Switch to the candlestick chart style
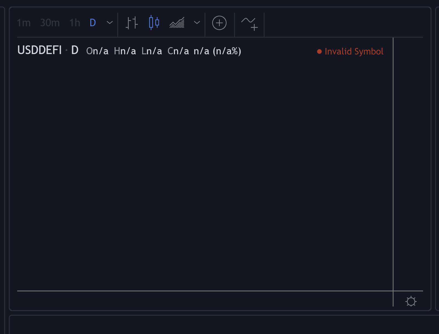The height and width of the screenshot is (334, 439). [x=154, y=22]
